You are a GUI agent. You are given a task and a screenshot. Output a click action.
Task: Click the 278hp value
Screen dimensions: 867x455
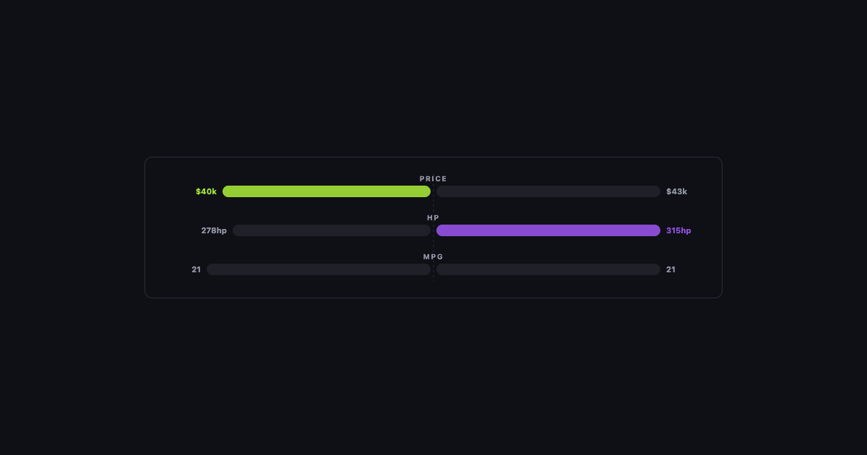214,230
